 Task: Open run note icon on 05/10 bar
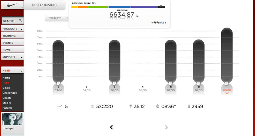point(114,83)
